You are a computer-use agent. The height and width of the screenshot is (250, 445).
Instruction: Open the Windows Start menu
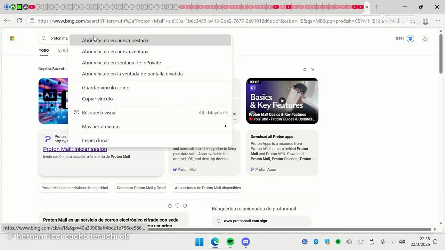pyautogui.click(x=199, y=242)
